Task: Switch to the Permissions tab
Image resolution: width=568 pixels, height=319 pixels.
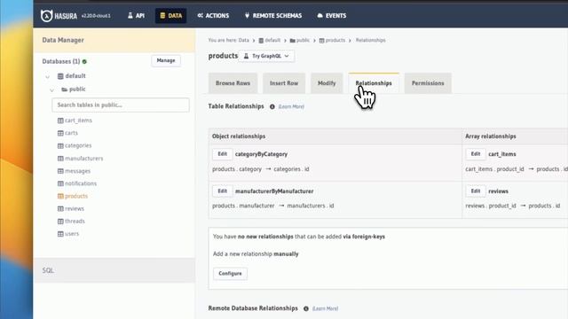Action: (x=428, y=83)
